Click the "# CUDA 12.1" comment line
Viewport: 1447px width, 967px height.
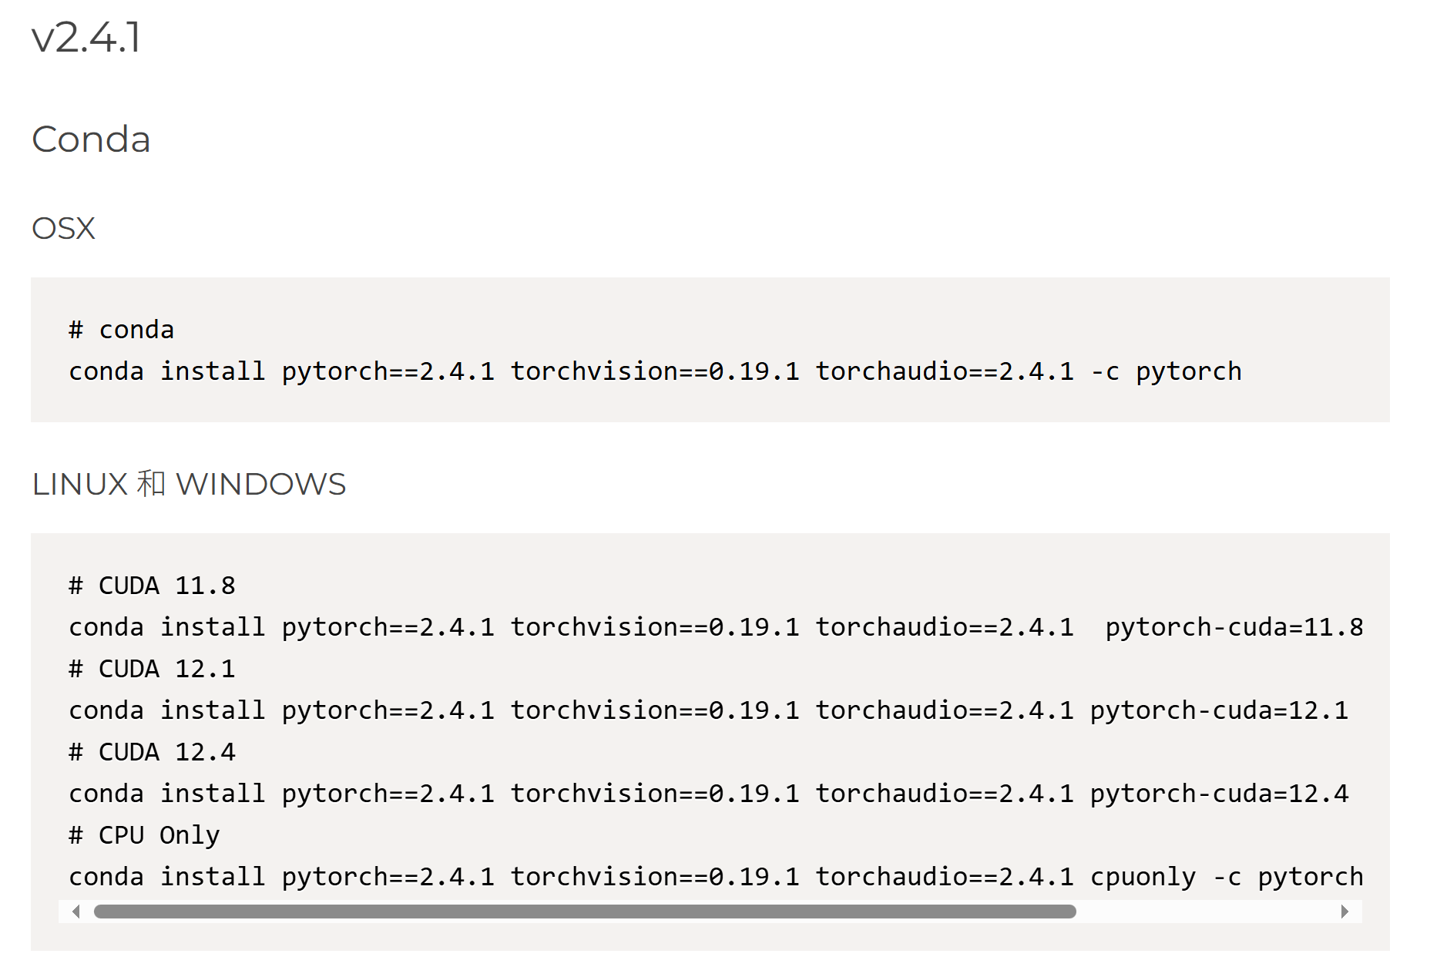click(153, 668)
